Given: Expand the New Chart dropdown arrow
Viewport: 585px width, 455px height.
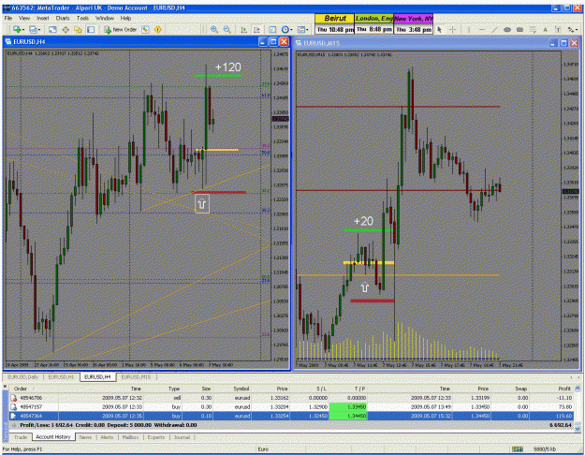Looking at the screenshot, I should 23,30.
